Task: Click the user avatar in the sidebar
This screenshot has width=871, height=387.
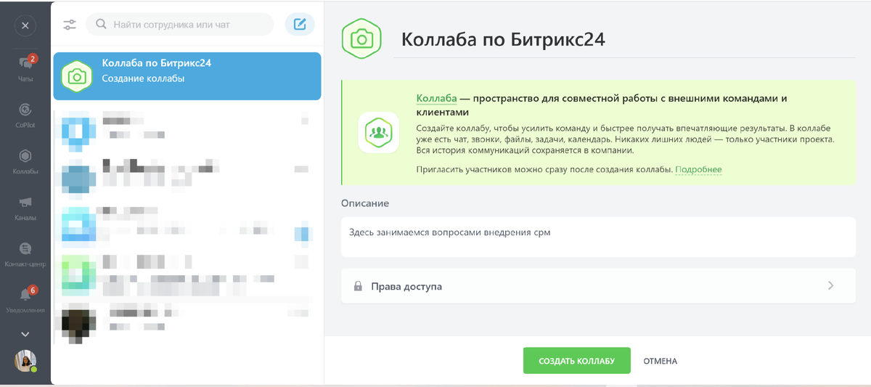Action: pos(25,360)
